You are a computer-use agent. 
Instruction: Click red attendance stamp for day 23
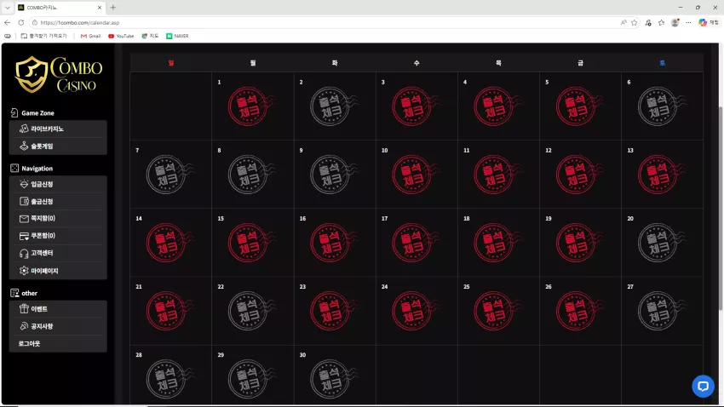click(x=333, y=311)
